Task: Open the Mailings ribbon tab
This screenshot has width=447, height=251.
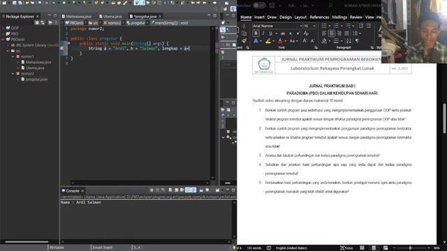Action: click(339, 17)
